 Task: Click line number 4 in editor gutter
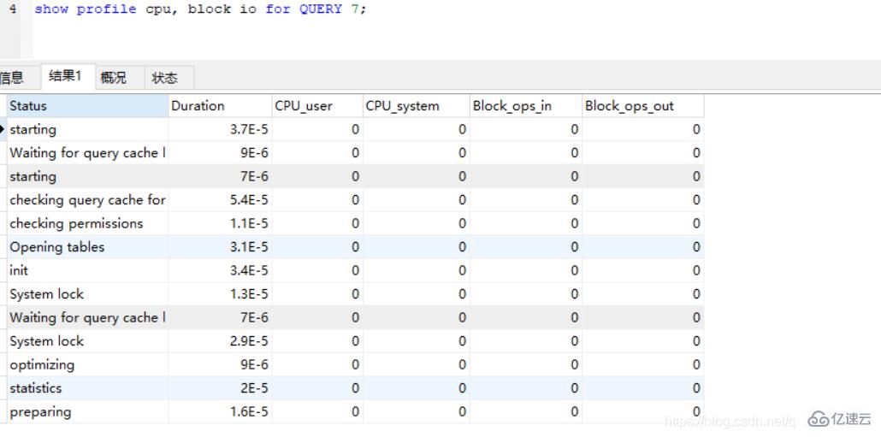[x=12, y=9]
